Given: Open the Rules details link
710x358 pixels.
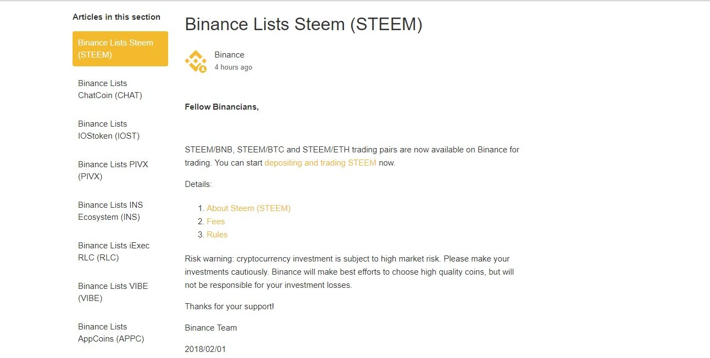Looking at the screenshot, I should (x=217, y=235).
